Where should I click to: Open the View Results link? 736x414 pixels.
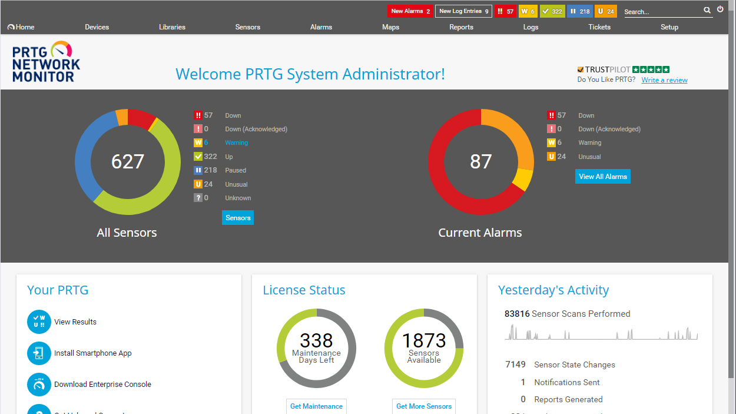pos(75,322)
